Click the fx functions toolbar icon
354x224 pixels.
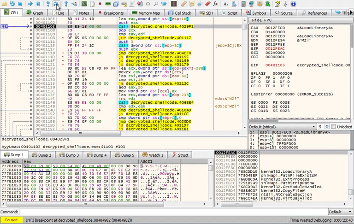[215, 4]
